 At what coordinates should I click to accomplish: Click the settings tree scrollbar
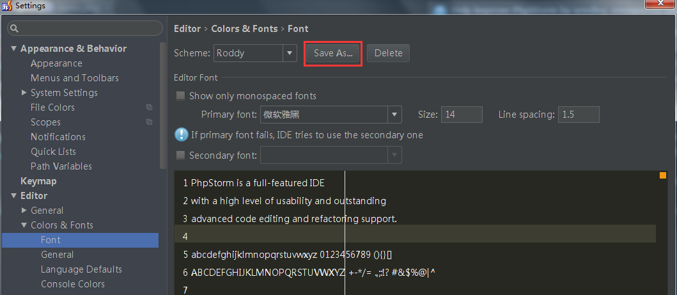point(163,105)
